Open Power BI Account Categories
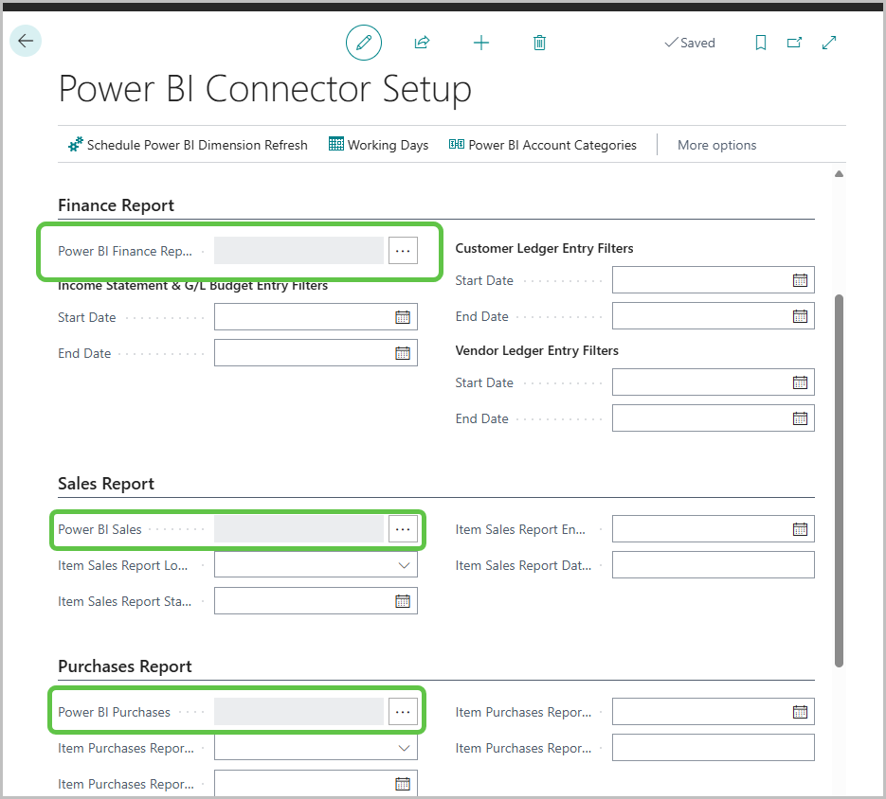 click(x=542, y=145)
